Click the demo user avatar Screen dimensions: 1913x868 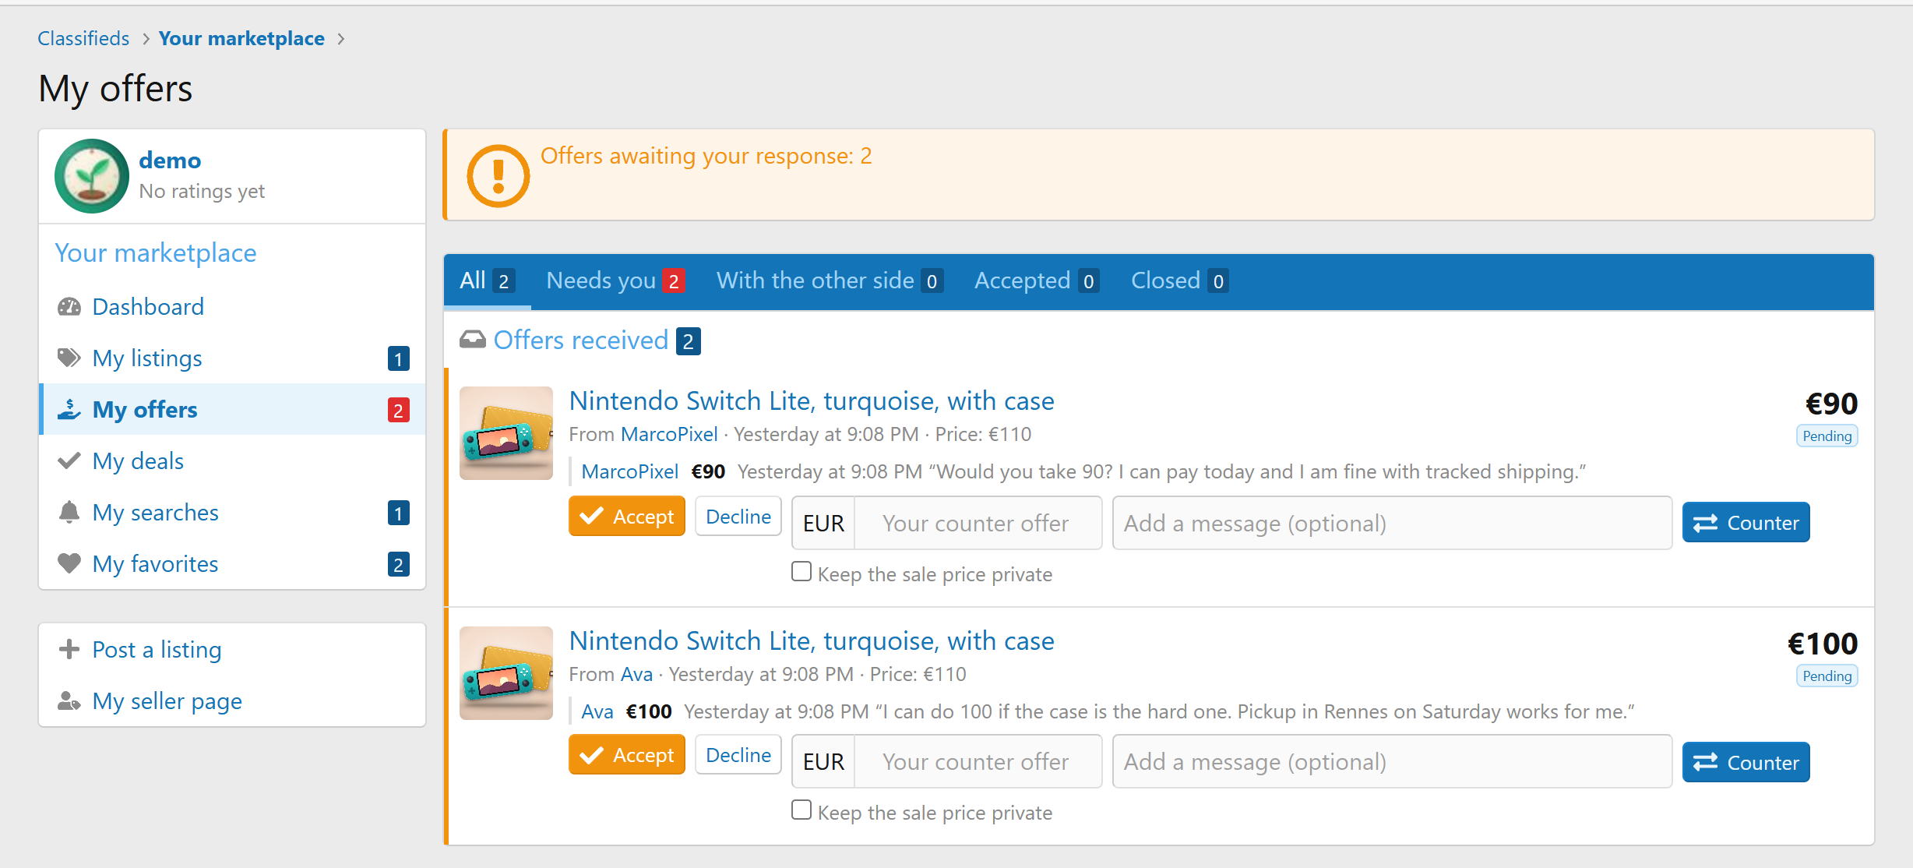[92, 176]
